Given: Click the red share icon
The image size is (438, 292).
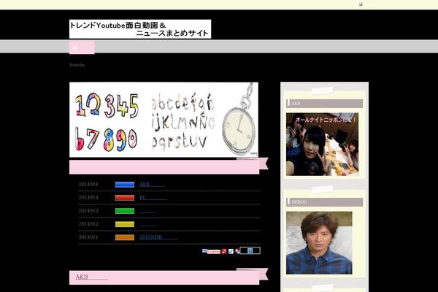Looking at the screenshot, I should click(224, 251).
